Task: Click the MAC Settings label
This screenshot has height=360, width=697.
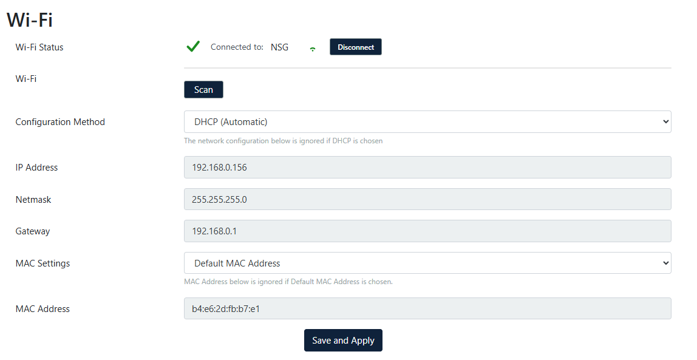Action: click(x=42, y=263)
